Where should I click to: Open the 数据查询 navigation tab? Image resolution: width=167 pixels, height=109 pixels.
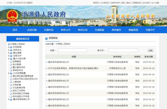coord(133,30)
